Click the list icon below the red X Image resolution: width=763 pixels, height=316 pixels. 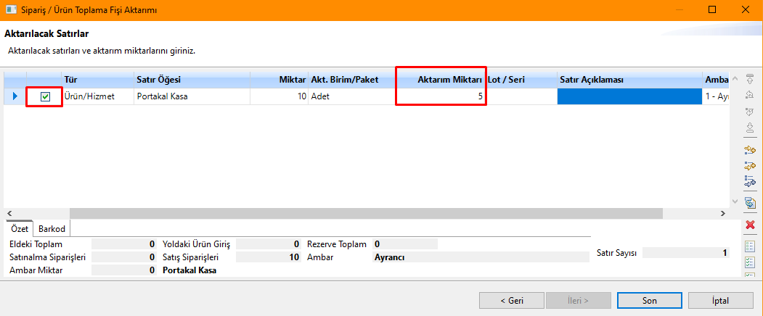(751, 246)
